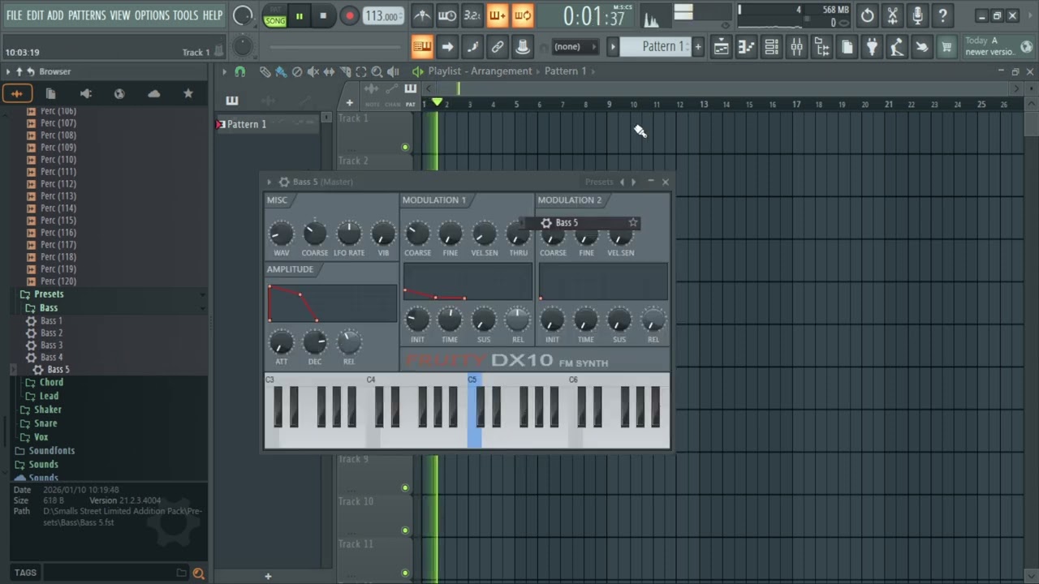Open the Playlist menu arrow

(225, 71)
